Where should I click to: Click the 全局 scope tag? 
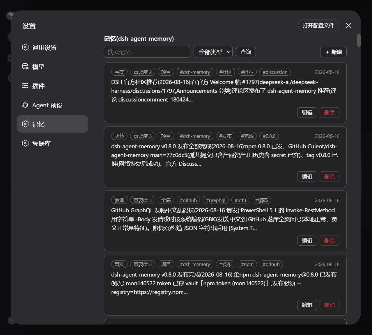tap(166, 200)
